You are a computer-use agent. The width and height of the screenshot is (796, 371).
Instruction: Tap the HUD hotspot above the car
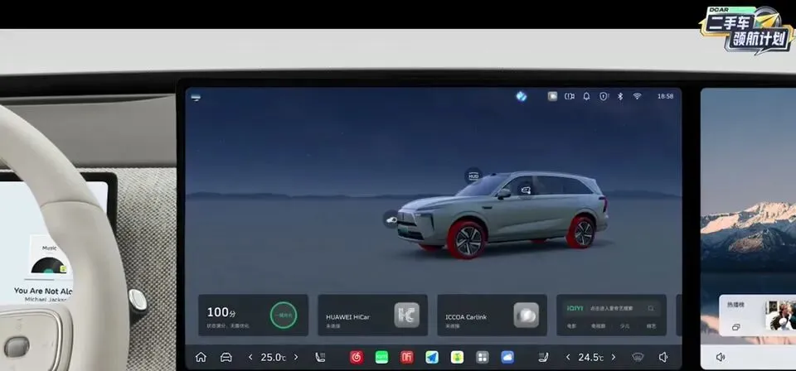pyautogui.click(x=473, y=176)
